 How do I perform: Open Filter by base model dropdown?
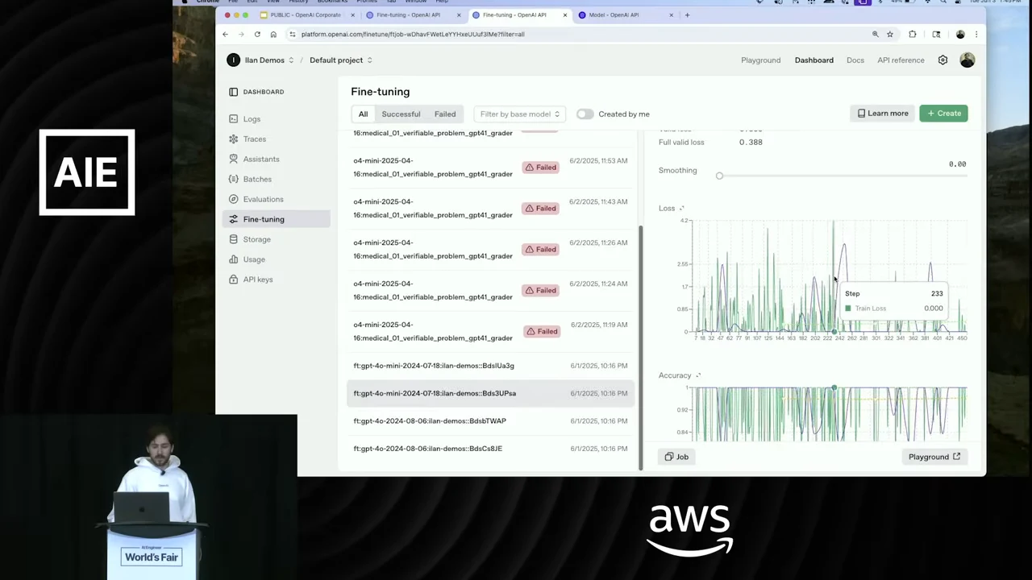519,114
